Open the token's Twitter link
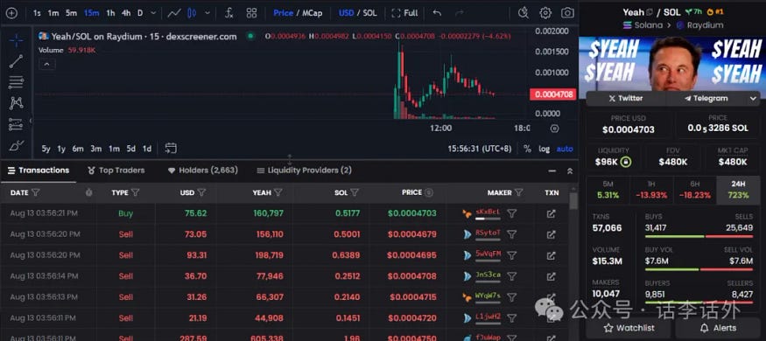This screenshot has width=766, height=341. click(626, 99)
